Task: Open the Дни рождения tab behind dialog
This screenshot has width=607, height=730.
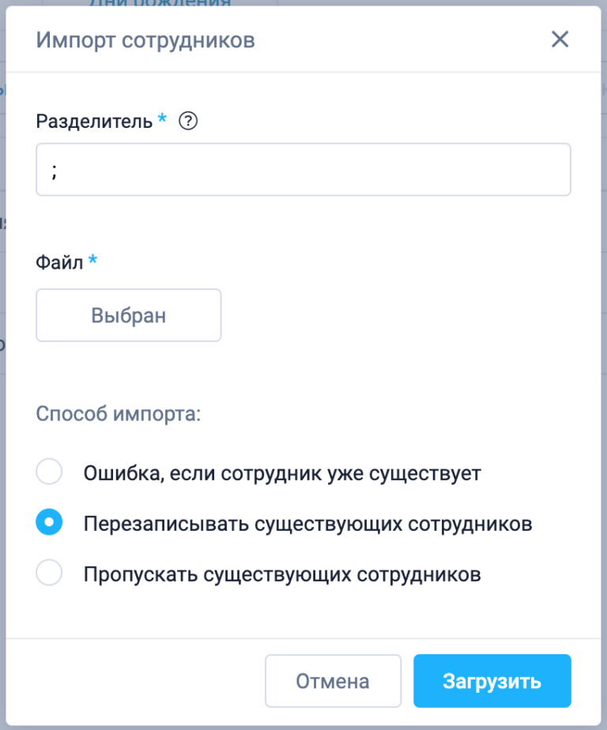Action: tap(160, 3)
